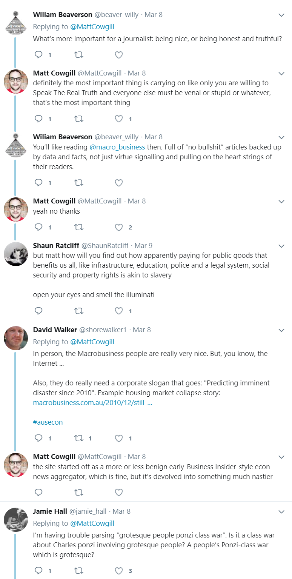This screenshot has height=579, width=292.
Task: Reply to Wiliam Beaverson's journalist question tweet
Action: point(38,55)
